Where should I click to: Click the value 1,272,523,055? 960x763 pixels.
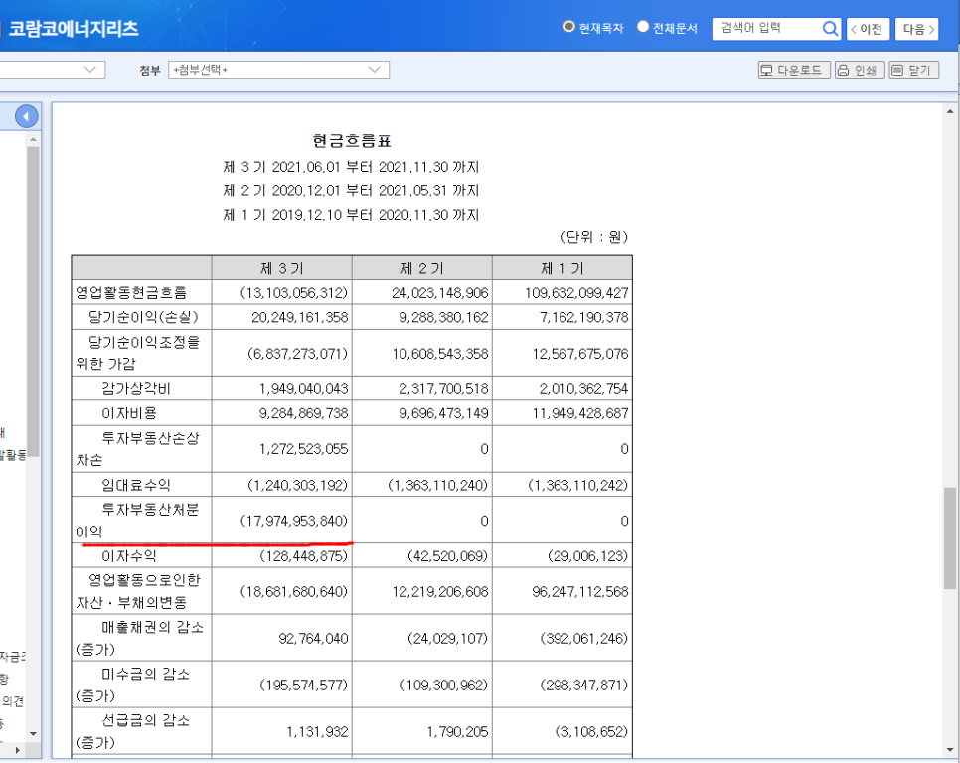tap(303, 449)
